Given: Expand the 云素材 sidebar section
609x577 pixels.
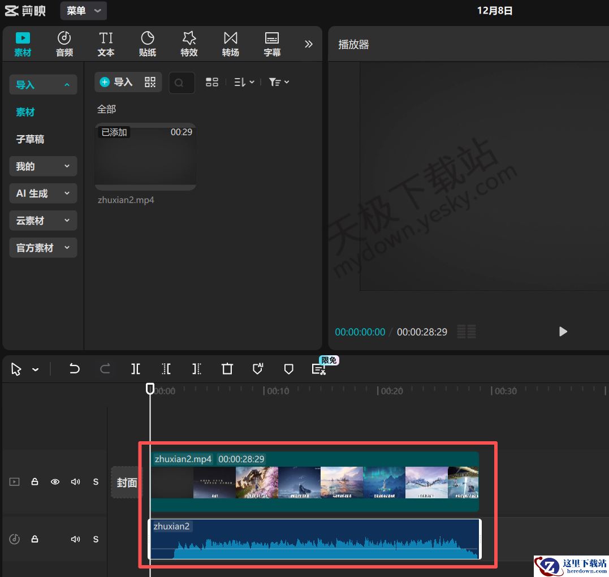Looking at the screenshot, I should (x=43, y=221).
